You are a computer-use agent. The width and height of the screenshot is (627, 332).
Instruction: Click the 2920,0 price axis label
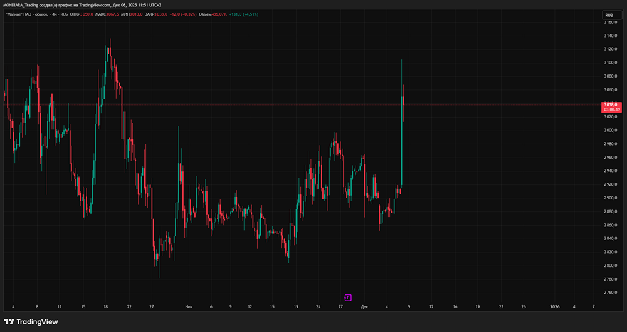611,184
